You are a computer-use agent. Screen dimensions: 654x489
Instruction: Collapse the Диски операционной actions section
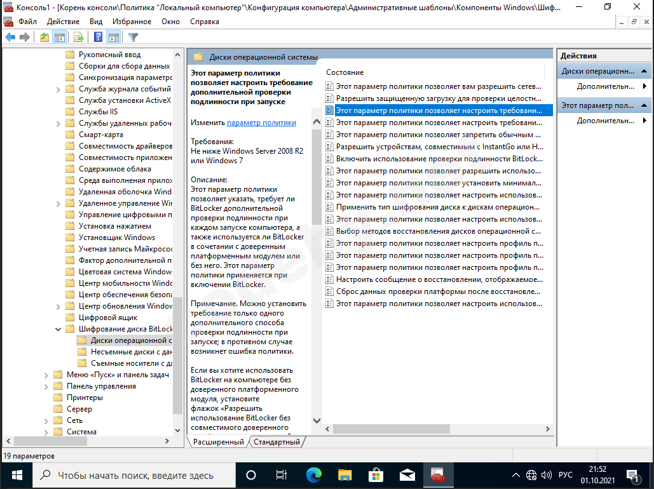tap(645, 72)
